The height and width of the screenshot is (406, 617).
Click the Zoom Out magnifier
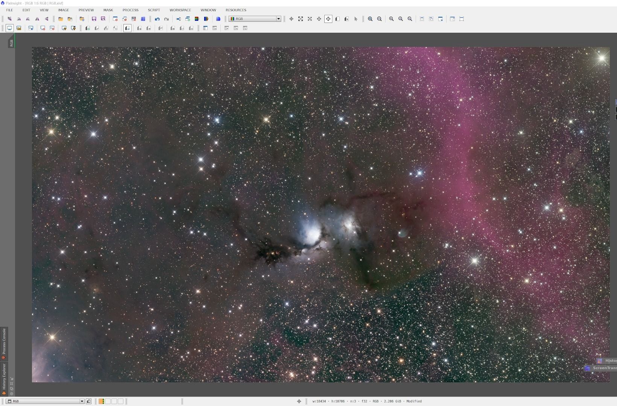coord(379,19)
